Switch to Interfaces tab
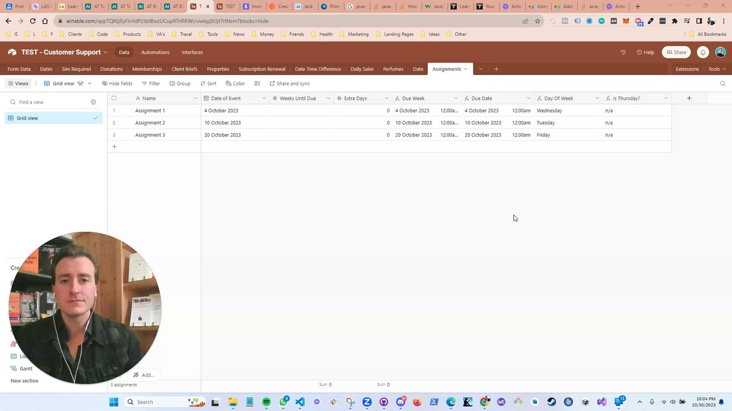732x411 pixels. coord(192,52)
